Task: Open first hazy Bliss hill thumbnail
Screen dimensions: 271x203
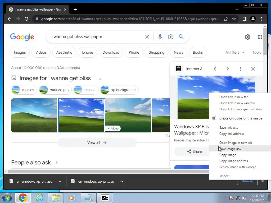Action: click(x=34, y=115)
